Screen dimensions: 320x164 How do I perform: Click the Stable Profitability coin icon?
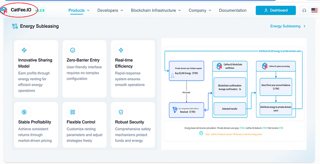click(x=24, y=112)
